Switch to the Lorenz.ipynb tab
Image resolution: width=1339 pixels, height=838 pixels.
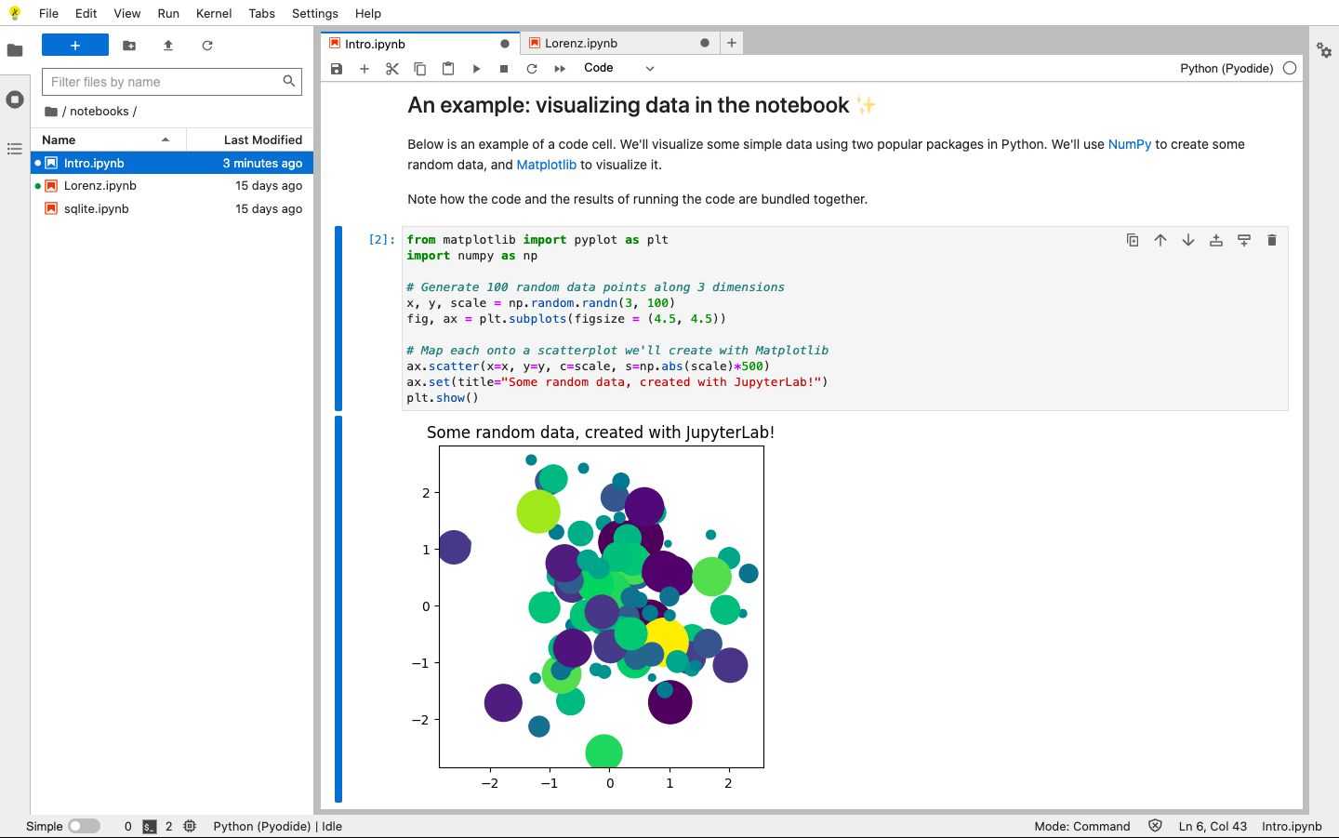[x=581, y=44]
